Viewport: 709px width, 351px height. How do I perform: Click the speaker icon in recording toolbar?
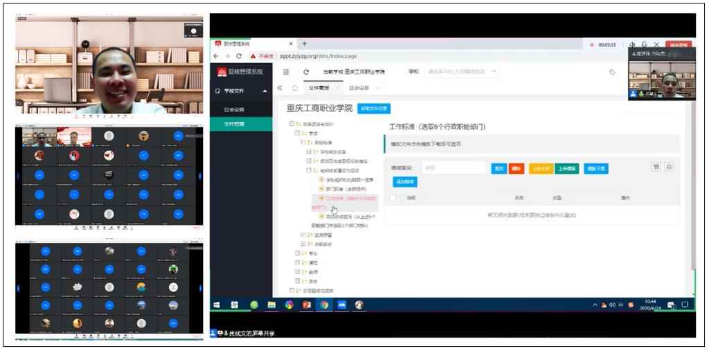[631, 45]
